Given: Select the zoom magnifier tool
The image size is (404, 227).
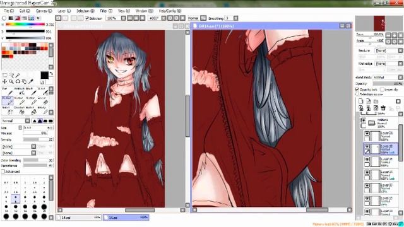Looking at the screenshot, I should [x=11, y=81].
